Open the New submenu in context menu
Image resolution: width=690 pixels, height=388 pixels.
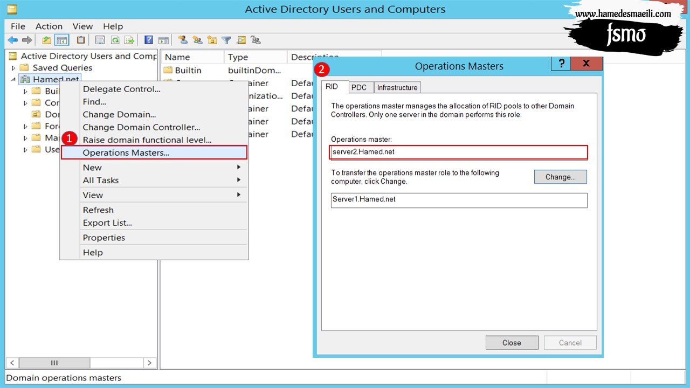(154, 168)
